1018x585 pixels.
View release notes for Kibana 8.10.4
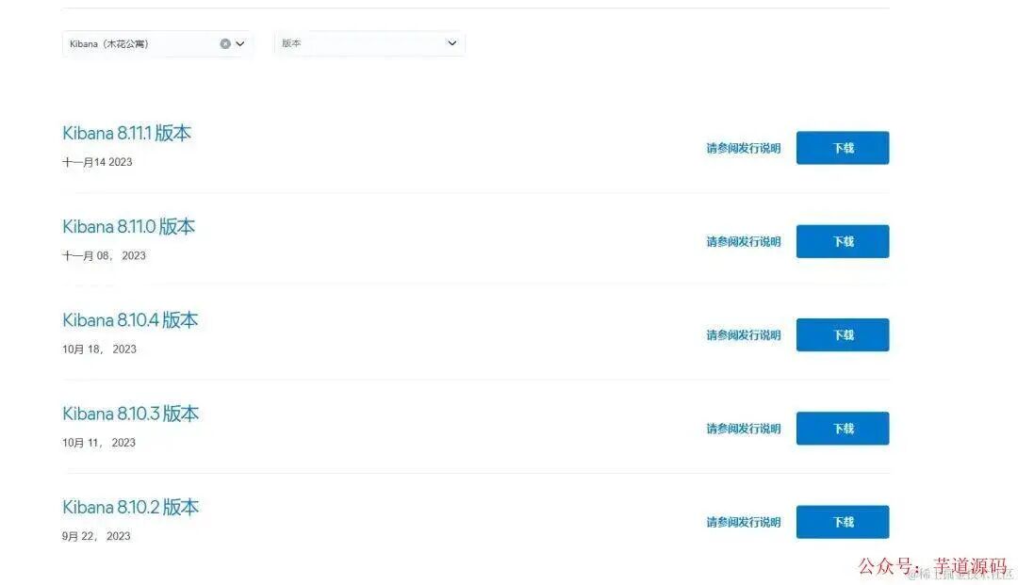tap(744, 334)
